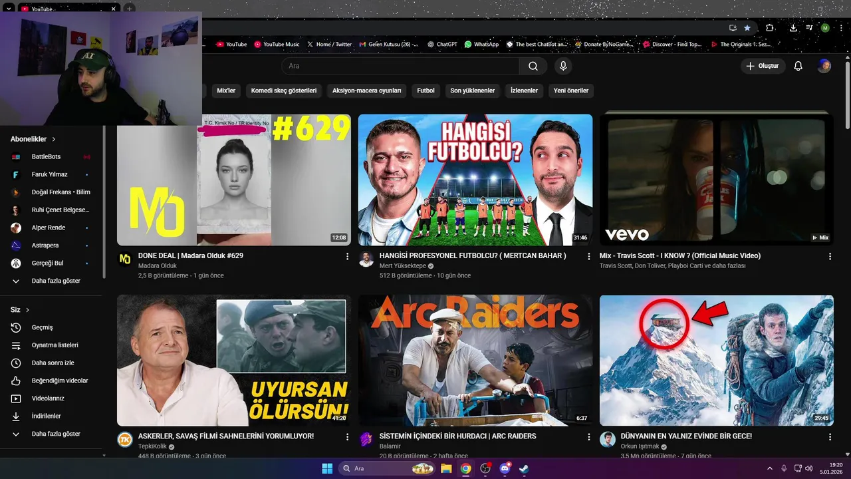Viewport: 851px width, 479px height.
Task: Select the İzlenenler filter chip
Action: point(524,90)
